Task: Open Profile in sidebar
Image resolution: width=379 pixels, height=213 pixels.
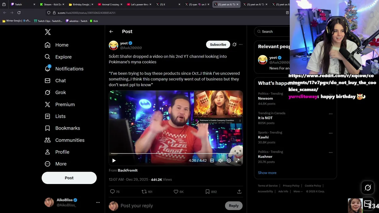Action: (x=62, y=152)
